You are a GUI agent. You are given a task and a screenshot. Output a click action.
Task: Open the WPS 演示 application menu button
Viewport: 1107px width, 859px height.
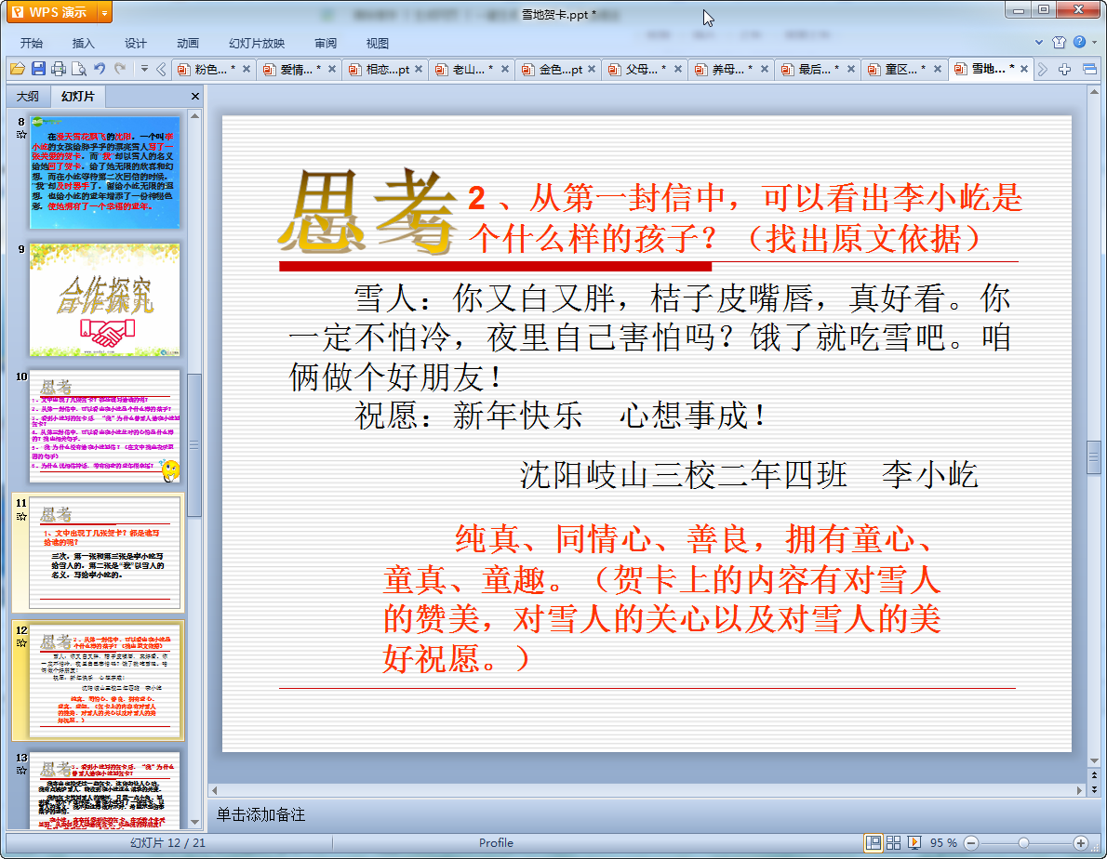pos(51,13)
